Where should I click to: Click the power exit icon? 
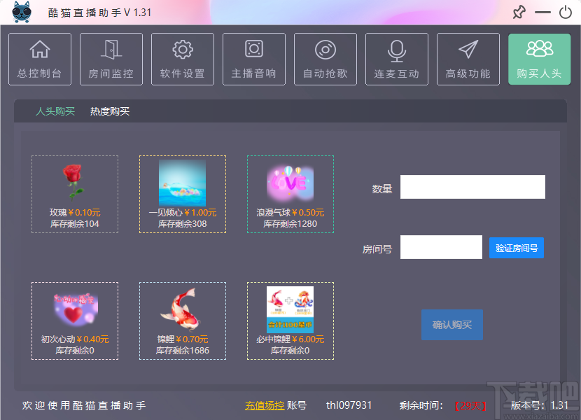pyautogui.click(x=566, y=12)
